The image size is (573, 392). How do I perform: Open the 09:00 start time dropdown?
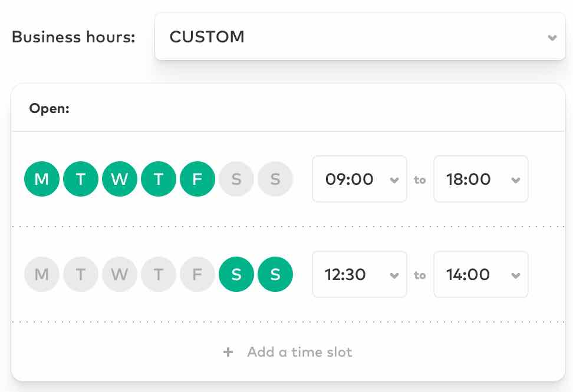click(360, 179)
